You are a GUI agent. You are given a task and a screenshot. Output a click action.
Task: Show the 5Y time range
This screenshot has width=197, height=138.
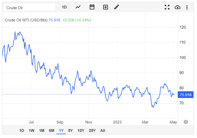coord(71,131)
